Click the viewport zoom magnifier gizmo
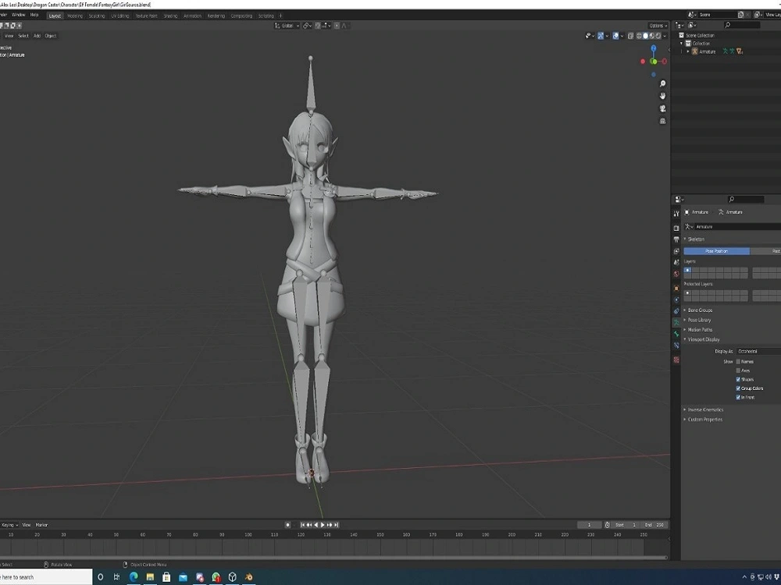Screen dimensions: 781x585 tap(662, 83)
